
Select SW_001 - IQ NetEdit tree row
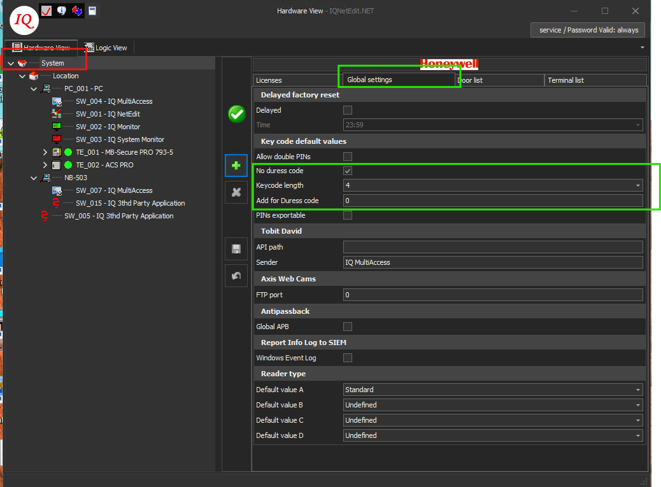pyautogui.click(x=108, y=114)
